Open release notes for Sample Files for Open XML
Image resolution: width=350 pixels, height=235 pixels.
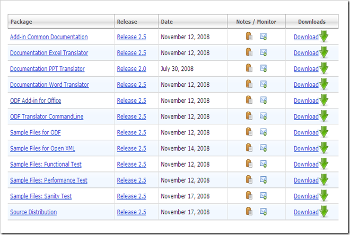[x=249, y=148]
